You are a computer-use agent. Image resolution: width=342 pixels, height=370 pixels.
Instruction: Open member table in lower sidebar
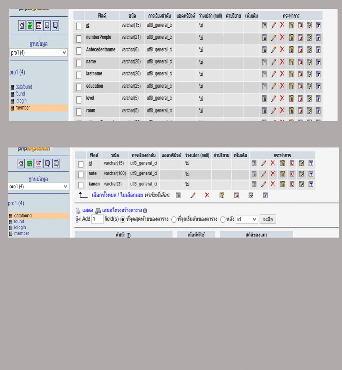point(22,233)
